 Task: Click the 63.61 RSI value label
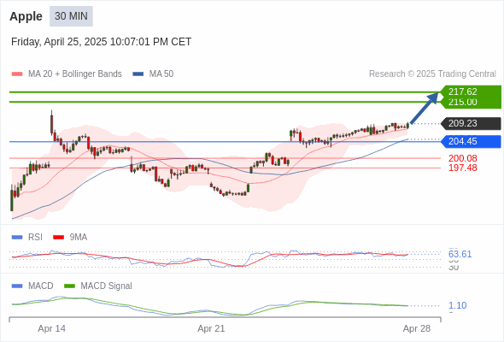[460, 254]
